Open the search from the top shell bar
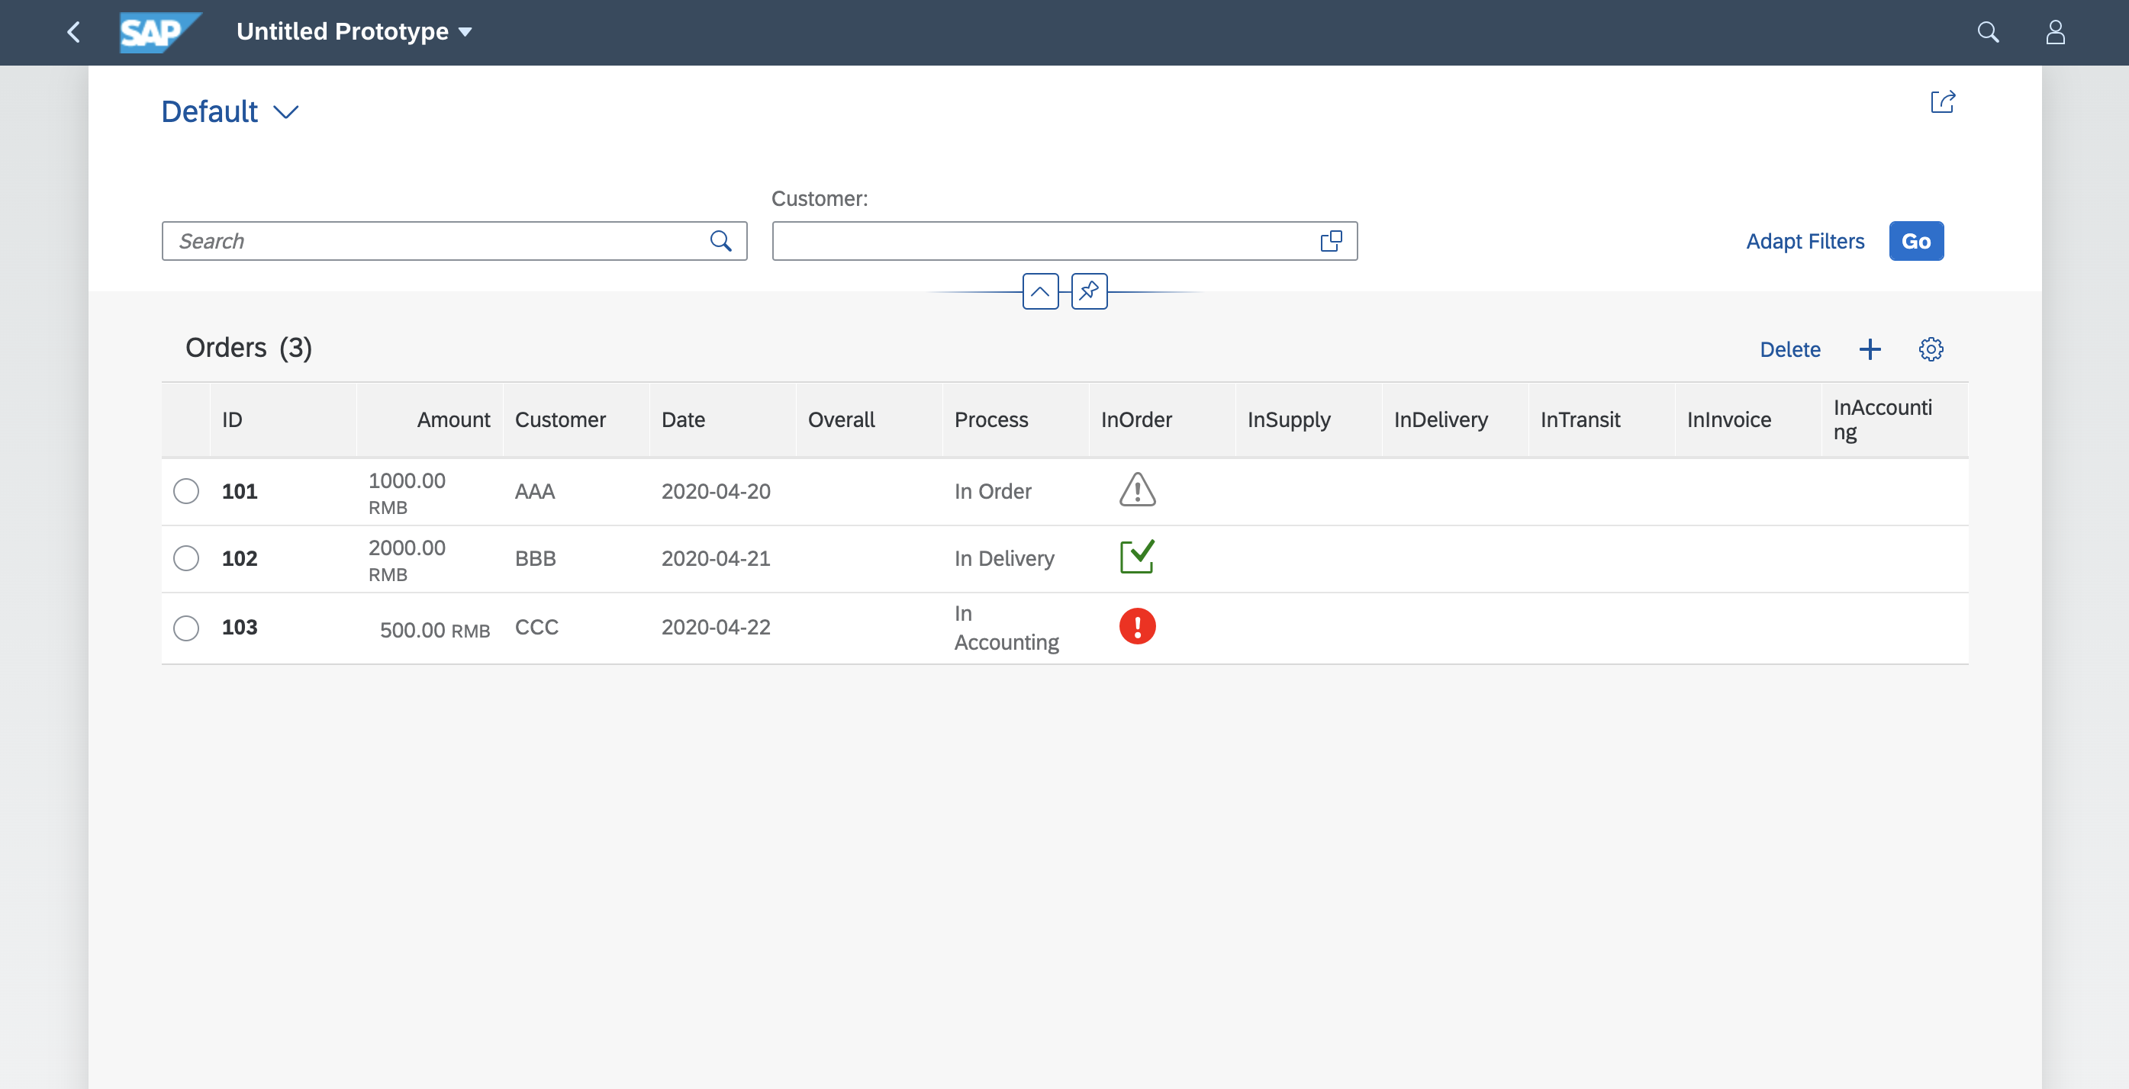The width and height of the screenshot is (2129, 1089). coord(1989,32)
